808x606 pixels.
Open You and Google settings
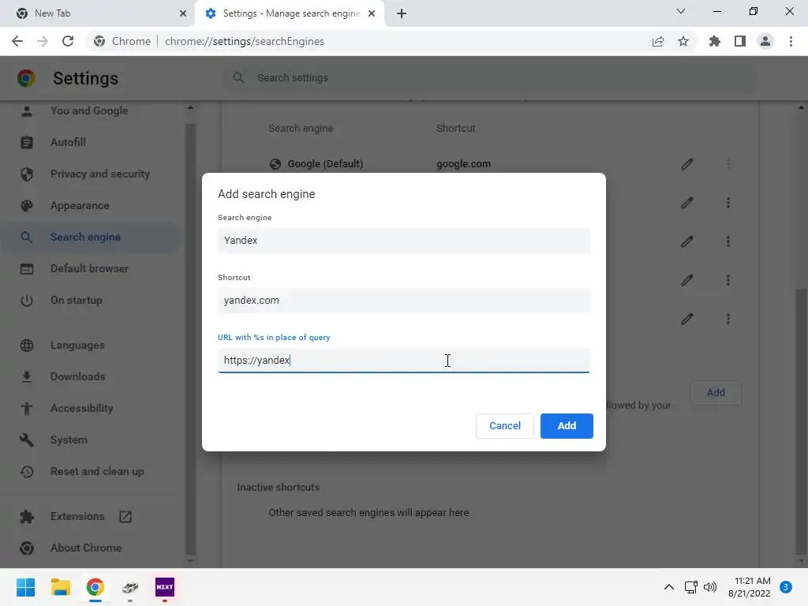point(88,110)
